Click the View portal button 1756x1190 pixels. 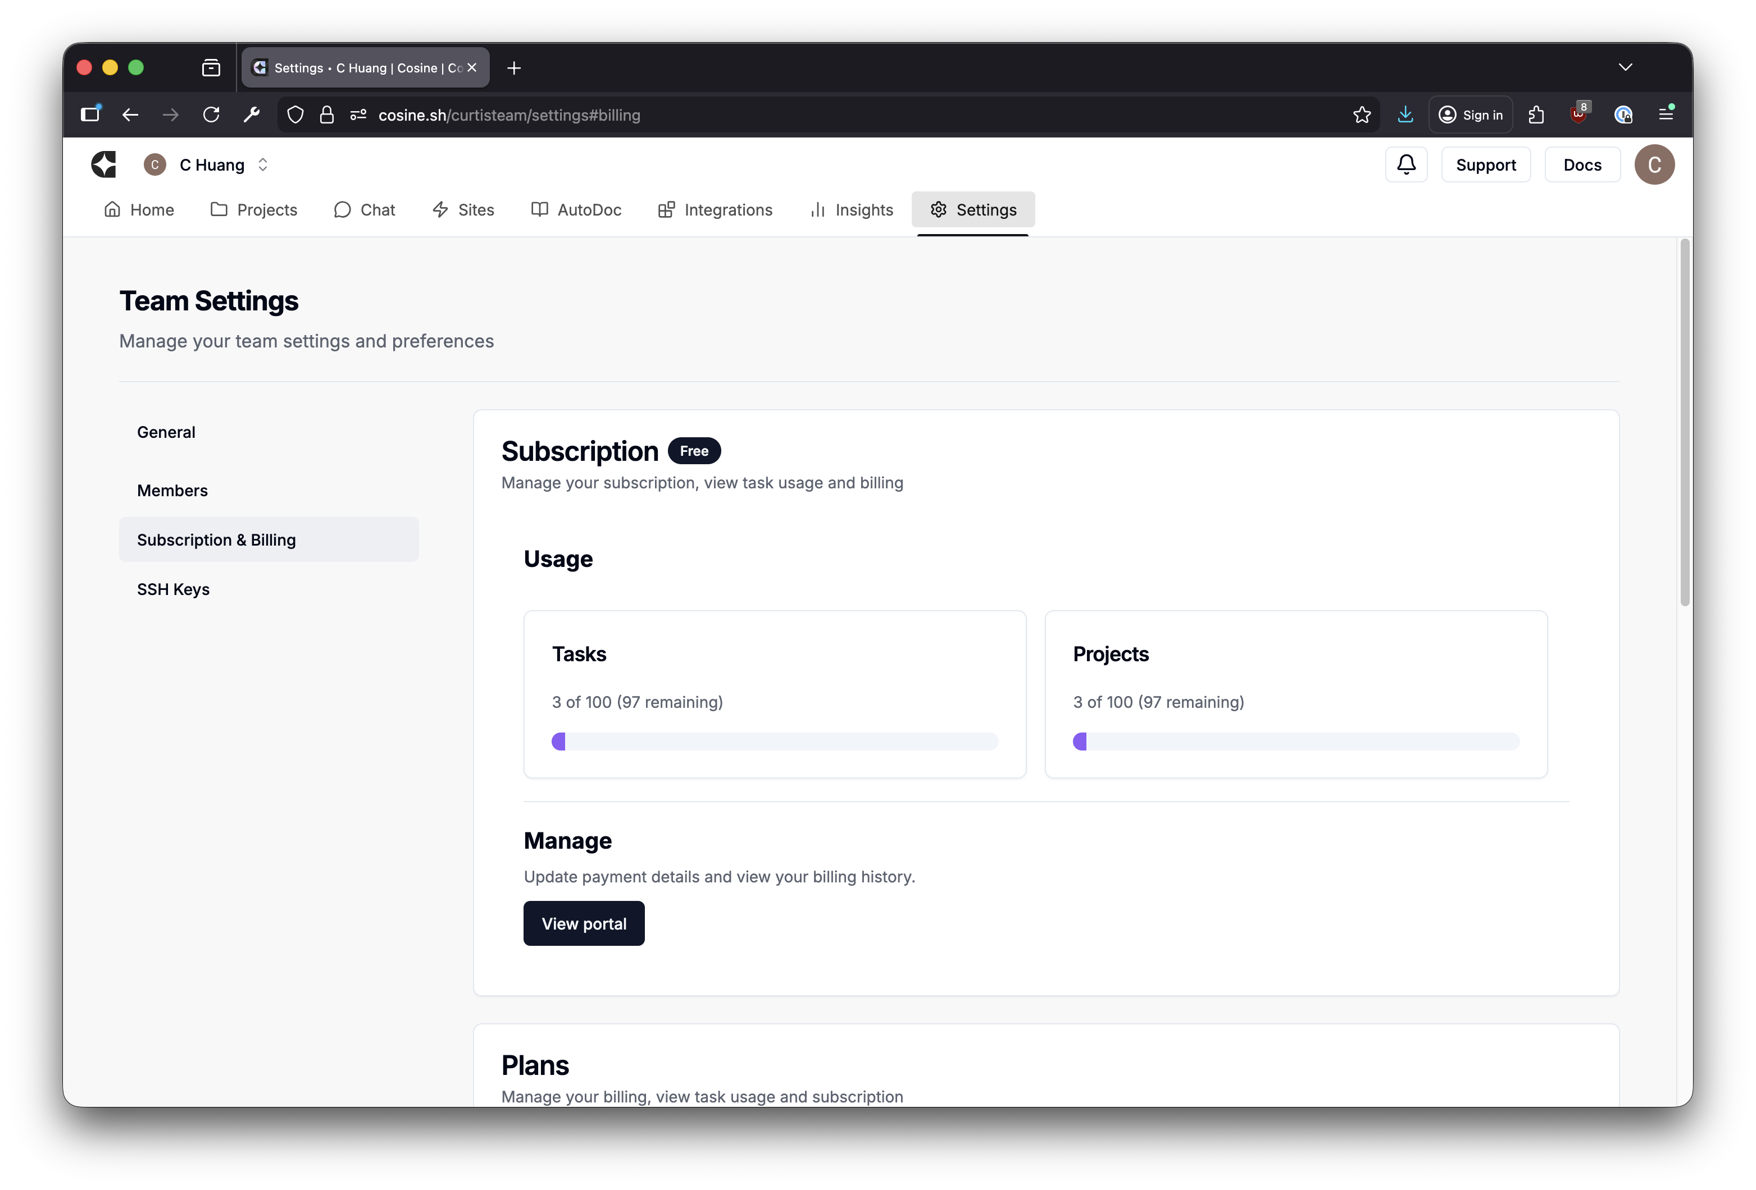click(x=583, y=923)
